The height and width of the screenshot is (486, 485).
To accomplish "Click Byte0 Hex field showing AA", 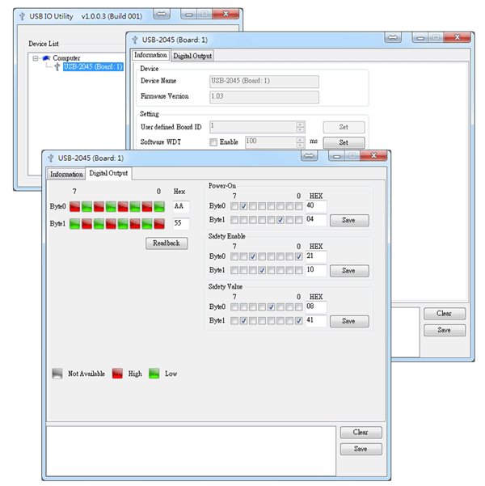I will click(x=181, y=206).
